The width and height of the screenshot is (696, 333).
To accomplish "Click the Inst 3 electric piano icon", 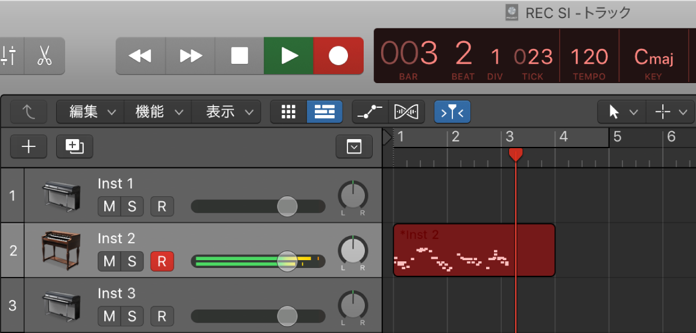I will tap(62, 305).
